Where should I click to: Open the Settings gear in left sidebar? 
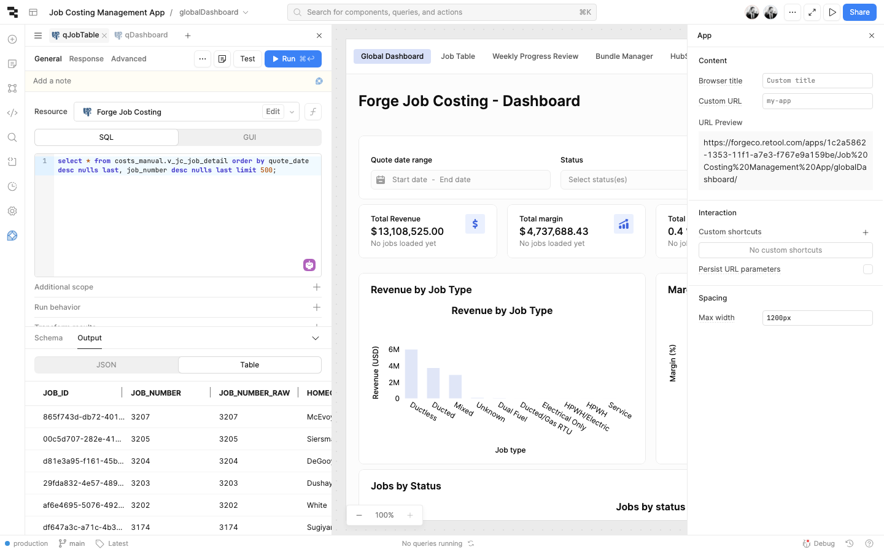(x=12, y=211)
